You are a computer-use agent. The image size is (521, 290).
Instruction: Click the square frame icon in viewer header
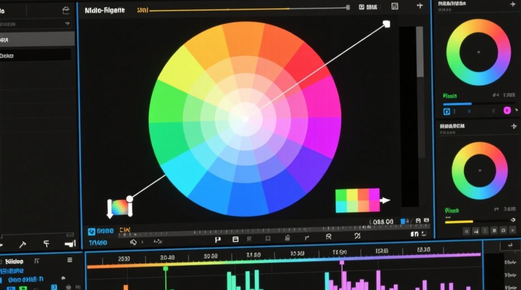click(x=395, y=6)
